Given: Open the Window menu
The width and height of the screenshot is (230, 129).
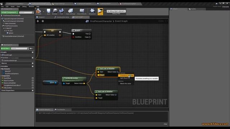Looking at the screenshot, I should 31,6.
